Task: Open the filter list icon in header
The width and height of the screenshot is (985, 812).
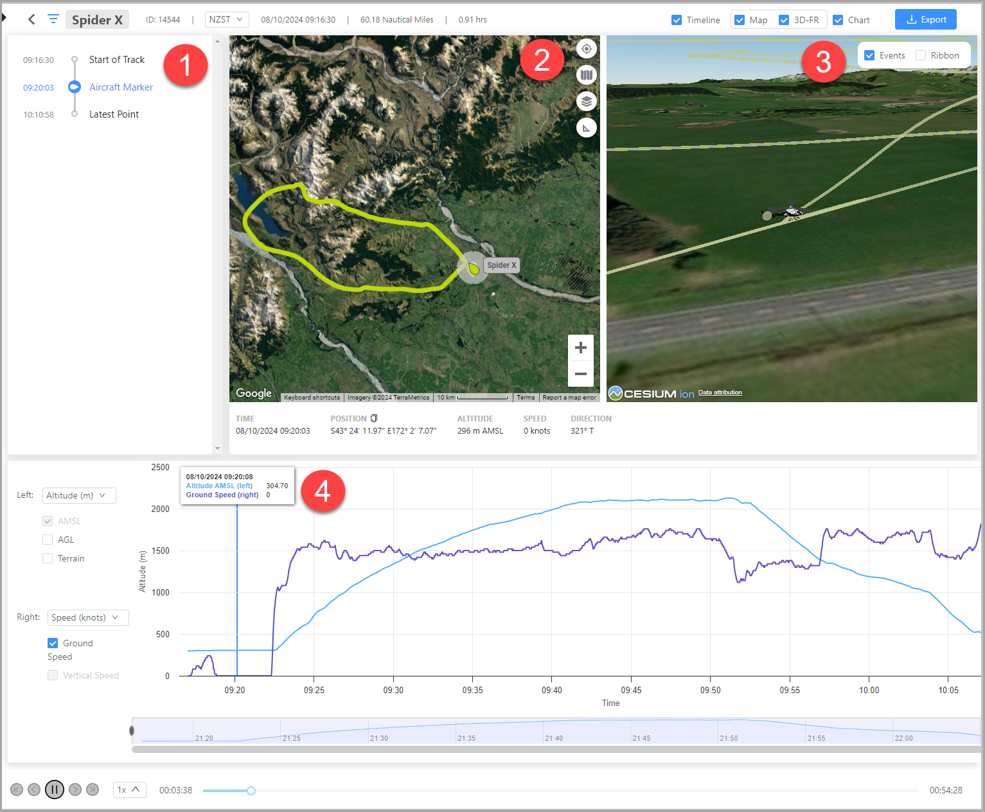Action: click(53, 19)
